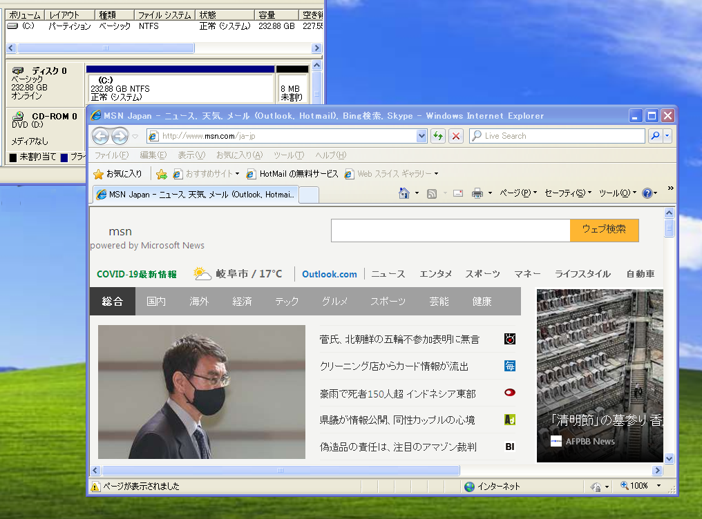
Task: Click the privacy/protected mode status icon
Action: (x=596, y=487)
